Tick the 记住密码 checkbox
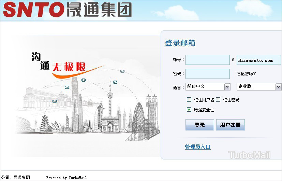The width and height of the screenshot is (282, 181). click(218, 100)
